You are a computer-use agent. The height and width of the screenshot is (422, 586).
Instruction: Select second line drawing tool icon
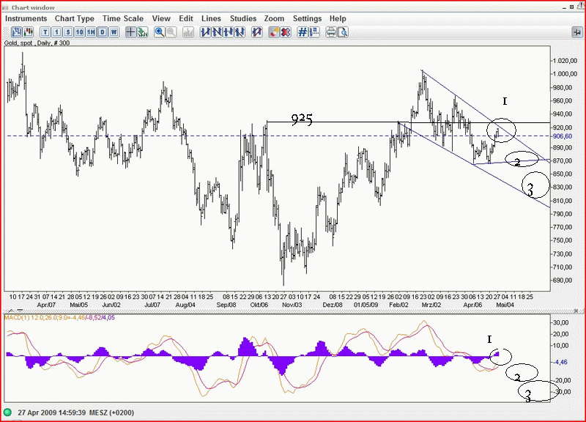[x=217, y=32]
